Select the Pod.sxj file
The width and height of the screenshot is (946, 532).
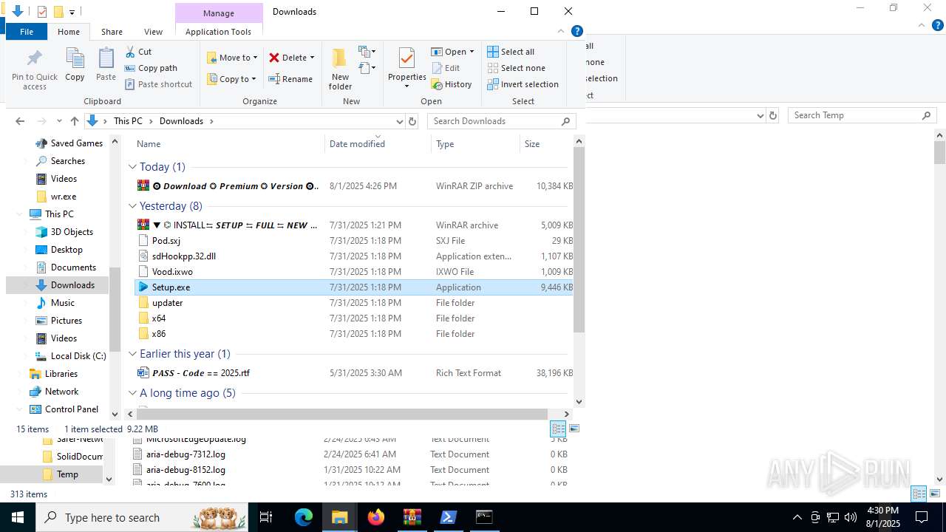(353, 241)
